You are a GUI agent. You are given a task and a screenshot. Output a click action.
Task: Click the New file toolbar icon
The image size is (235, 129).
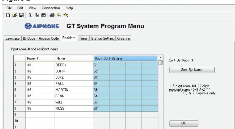[8, 15]
